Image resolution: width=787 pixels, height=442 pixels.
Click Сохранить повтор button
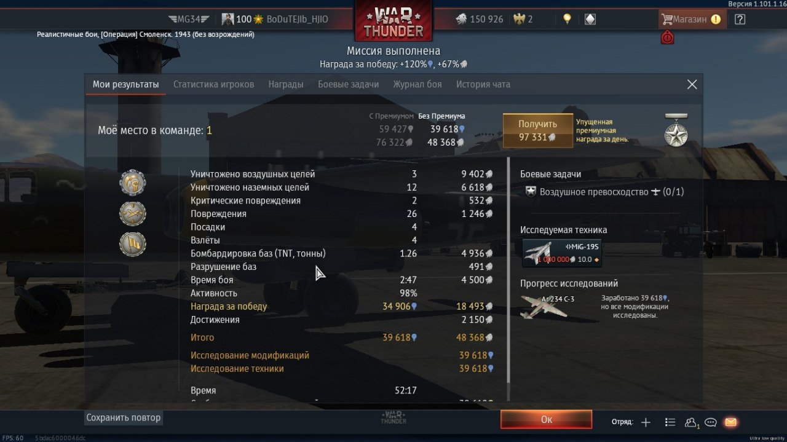[x=124, y=417]
